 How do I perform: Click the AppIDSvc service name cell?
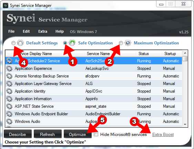click(x=94, y=91)
